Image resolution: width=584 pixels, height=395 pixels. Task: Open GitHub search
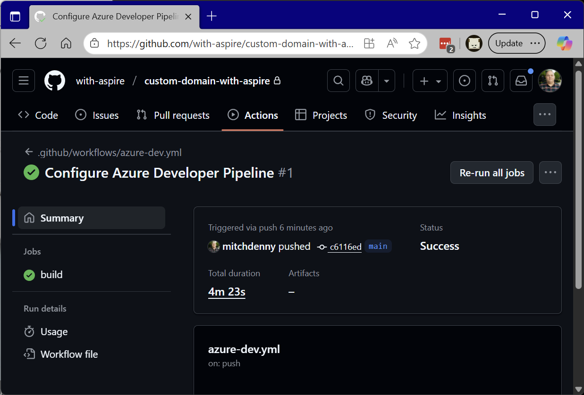click(x=339, y=81)
